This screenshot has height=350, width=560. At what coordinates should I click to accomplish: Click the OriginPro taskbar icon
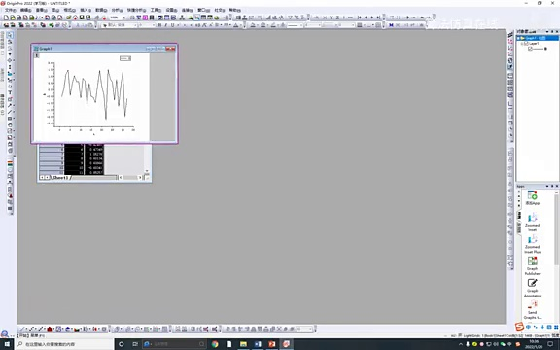(x=286, y=344)
